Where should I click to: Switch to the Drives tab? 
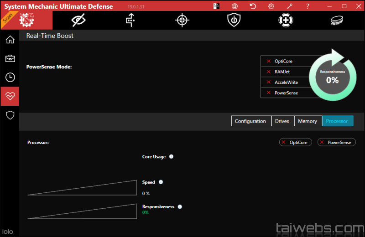[282, 121]
